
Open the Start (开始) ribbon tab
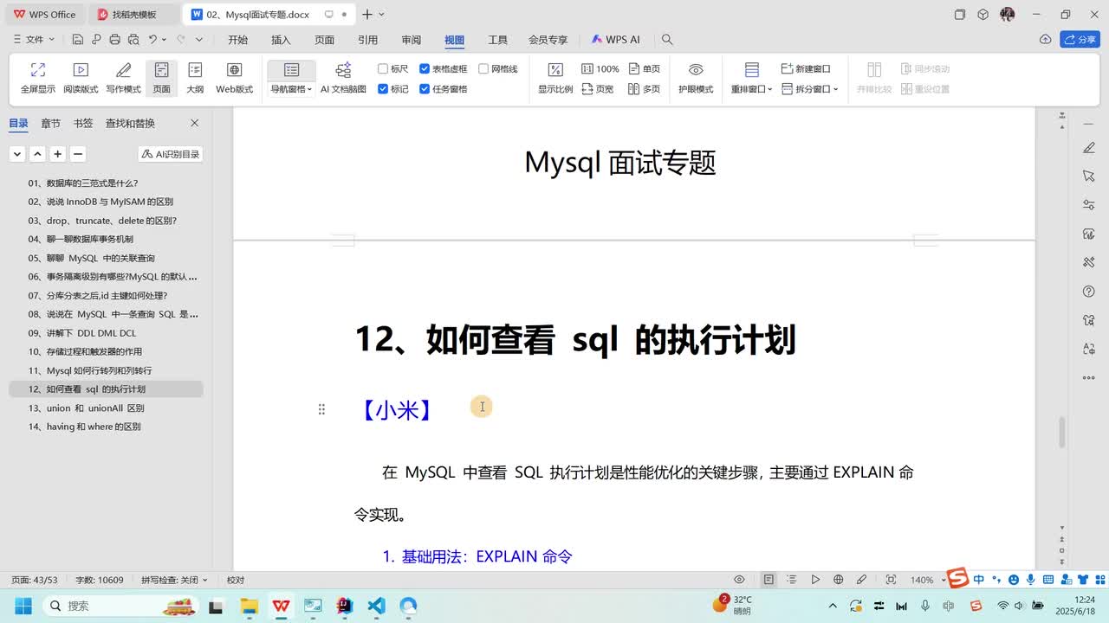237,40
